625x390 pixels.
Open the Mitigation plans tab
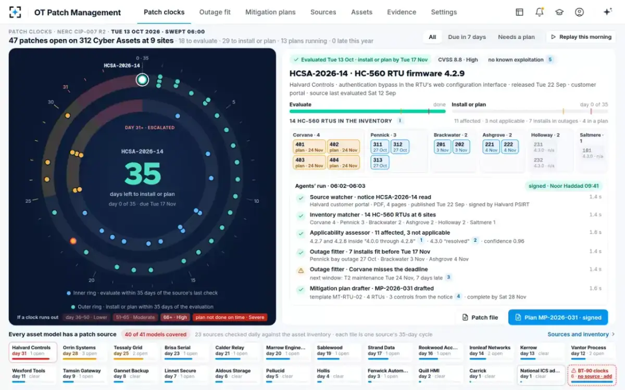coord(270,12)
